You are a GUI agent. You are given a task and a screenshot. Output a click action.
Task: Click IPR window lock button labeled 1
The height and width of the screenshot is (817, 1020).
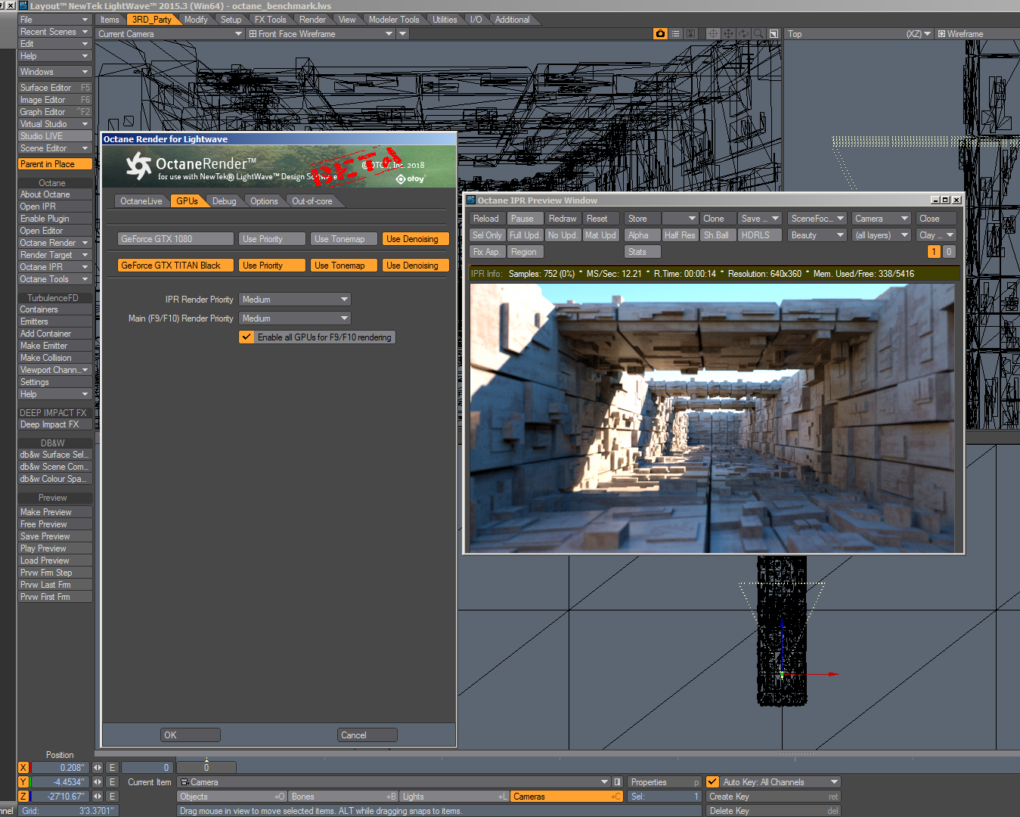tap(935, 252)
